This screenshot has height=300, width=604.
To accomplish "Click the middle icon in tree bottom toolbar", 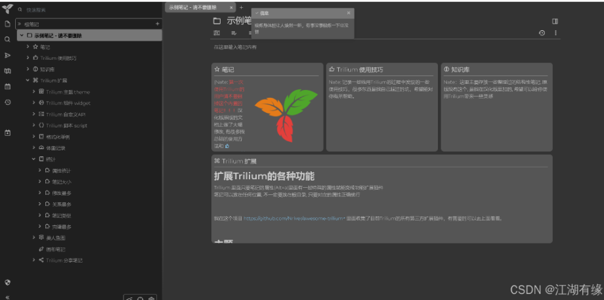I will (x=140, y=299).
